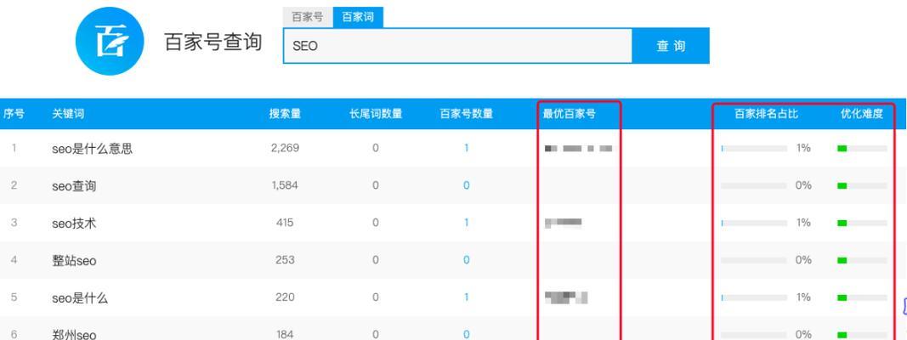Click search volume 1,584
This screenshot has height=340, width=907.
tap(285, 185)
